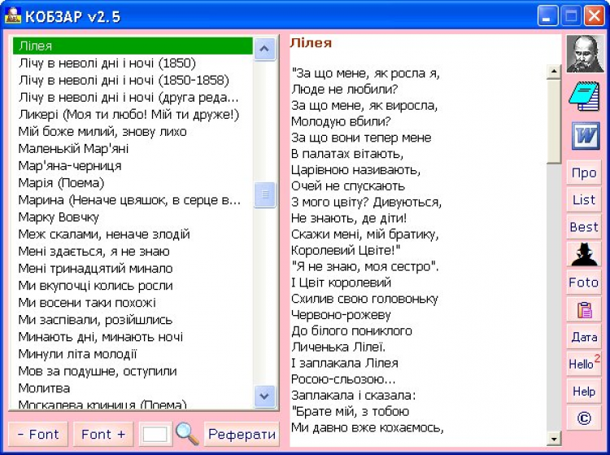
Task: Click line "Росою-сльозою..." in poem
Action: click(343, 379)
